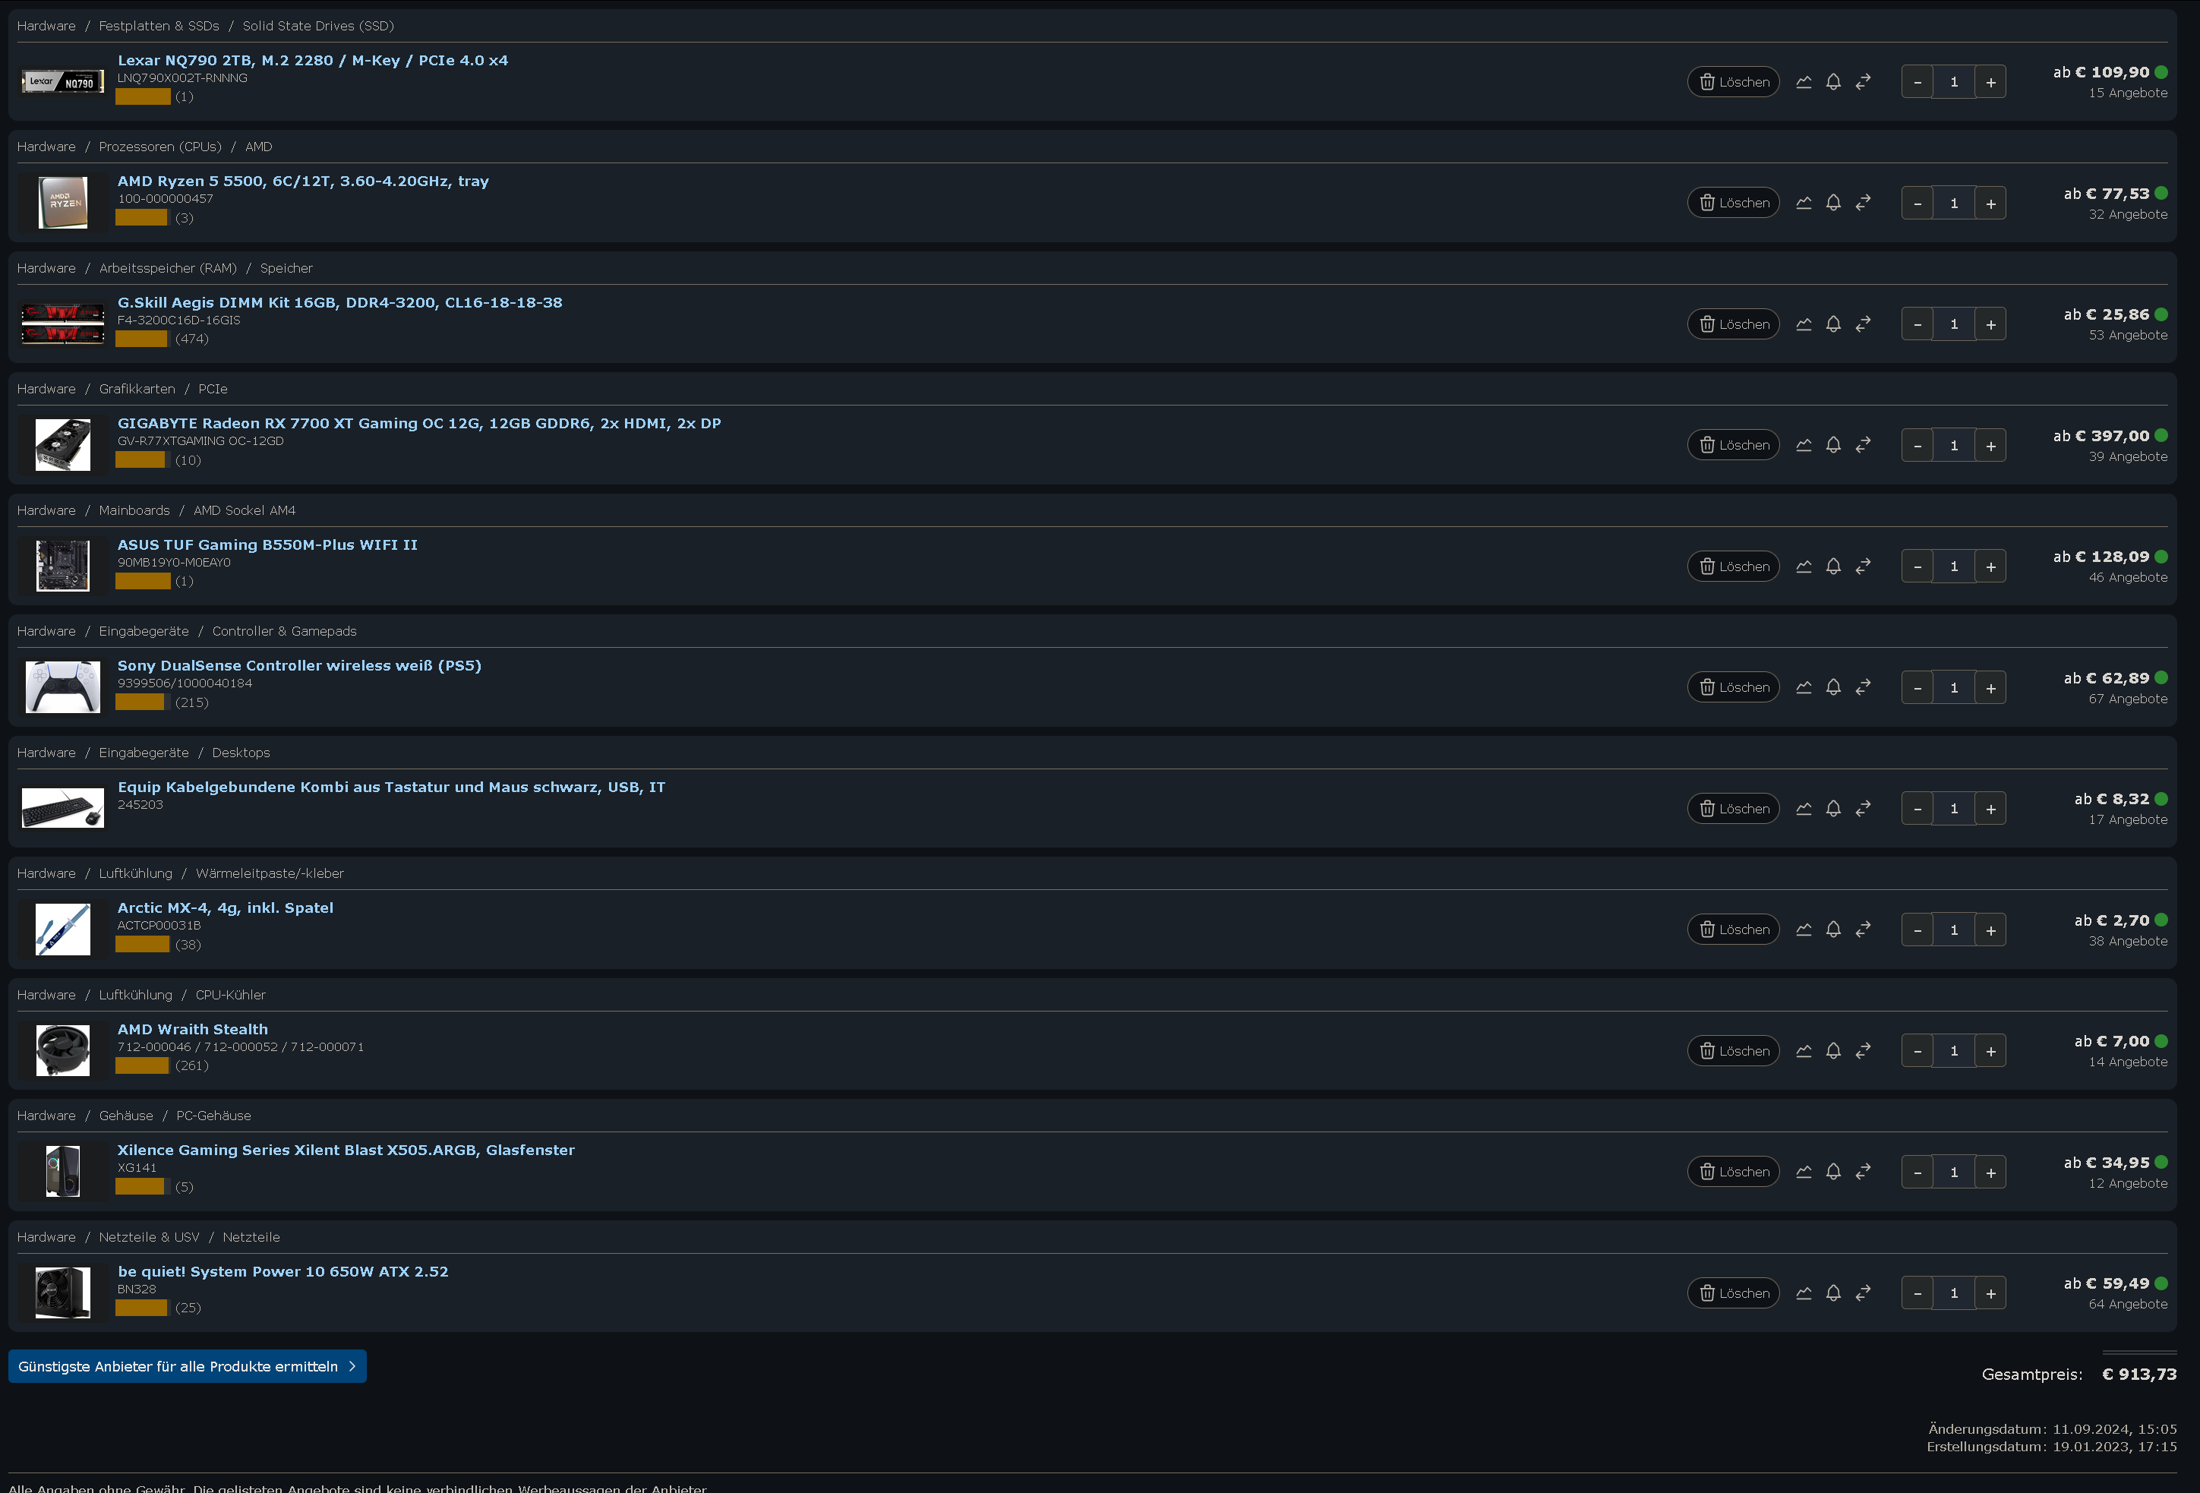Click Günstigste Anbieter für alle Produkte ermitteln

click(x=187, y=1366)
